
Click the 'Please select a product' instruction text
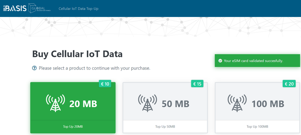(94, 68)
